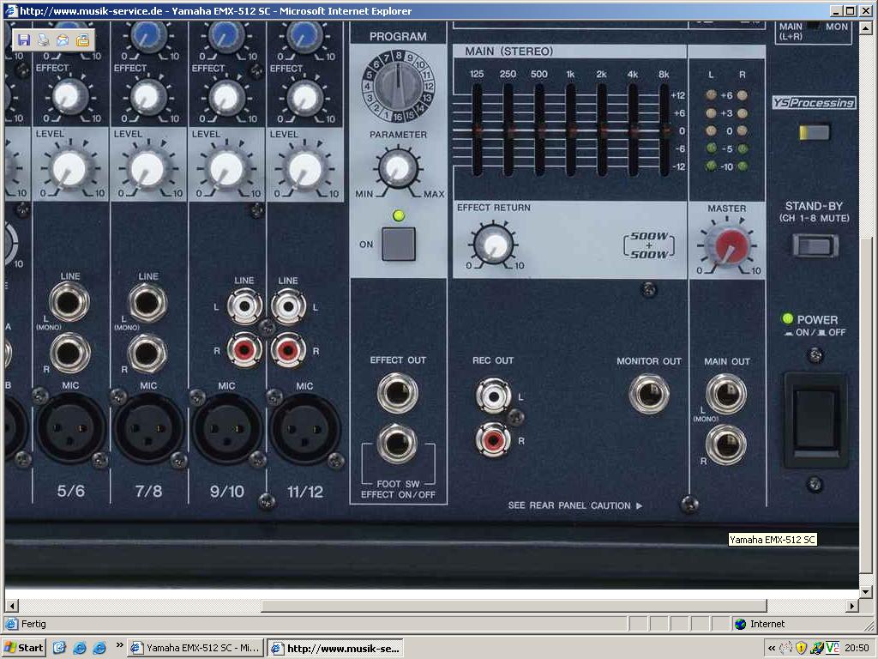
Task: Click the VNC tray icon
Action: [832, 648]
